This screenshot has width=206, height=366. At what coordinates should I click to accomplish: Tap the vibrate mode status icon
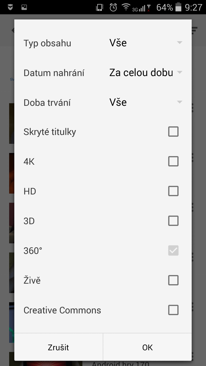(100, 7)
